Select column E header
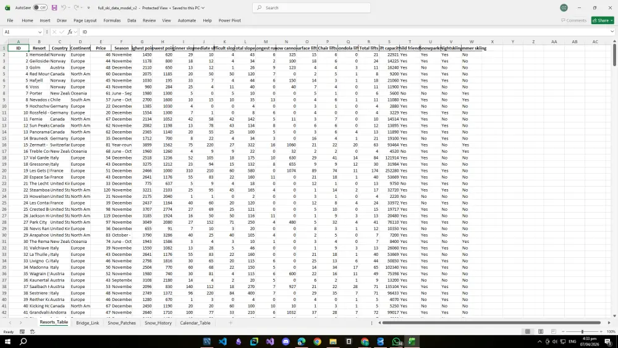 tap(101, 41)
